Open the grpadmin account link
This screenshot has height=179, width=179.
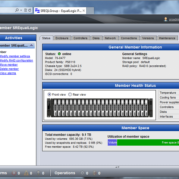tap(174, 19)
